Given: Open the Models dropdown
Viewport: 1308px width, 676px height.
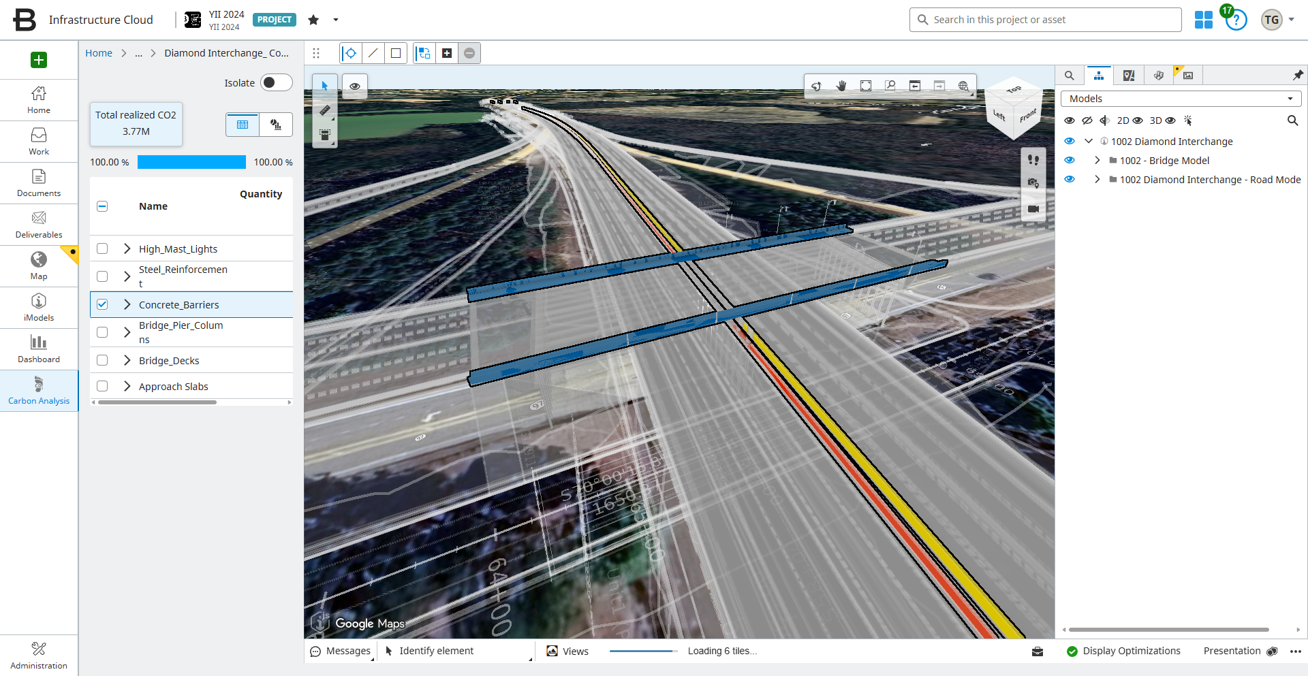Looking at the screenshot, I should pos(1290,98).
